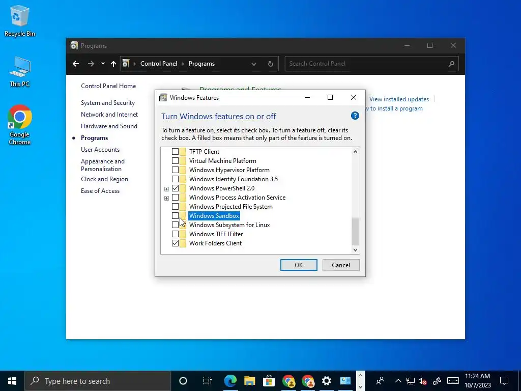Viewport: 521px width, 391px height.
Task: Click Control Panel in the address breadcrumb
Action: pos(159,64)
